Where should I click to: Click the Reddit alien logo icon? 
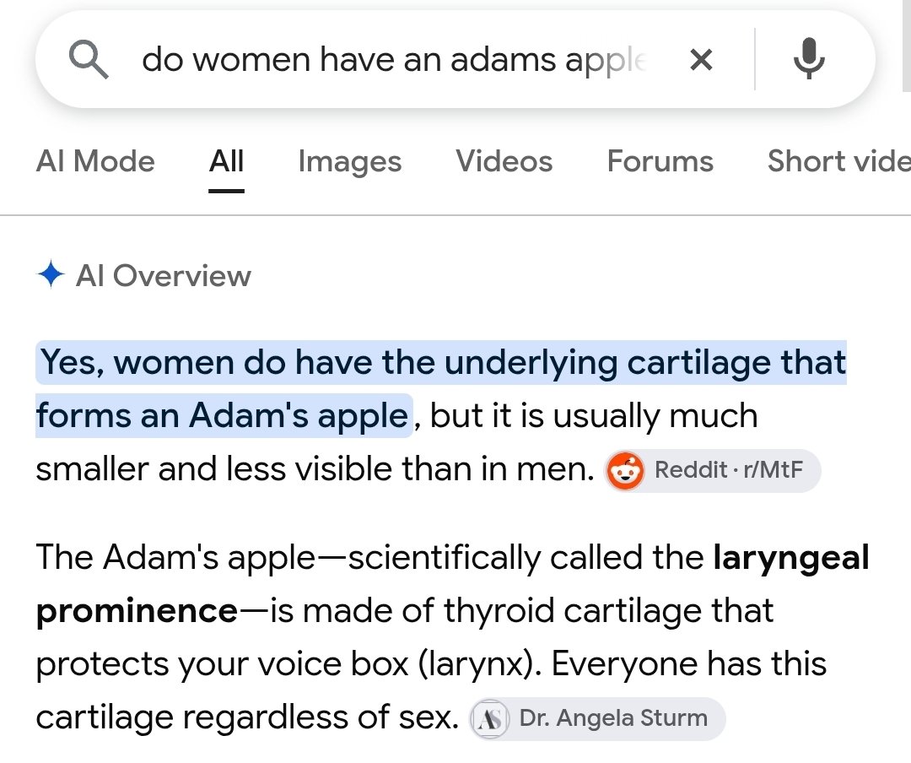625,470
